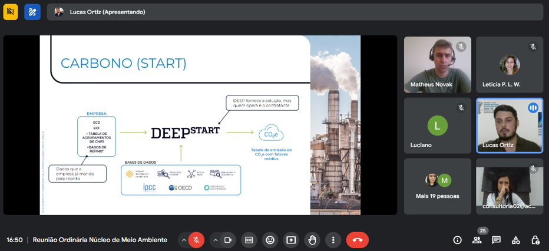Click the OECD logo in the slide

click(x=180, y=187)
